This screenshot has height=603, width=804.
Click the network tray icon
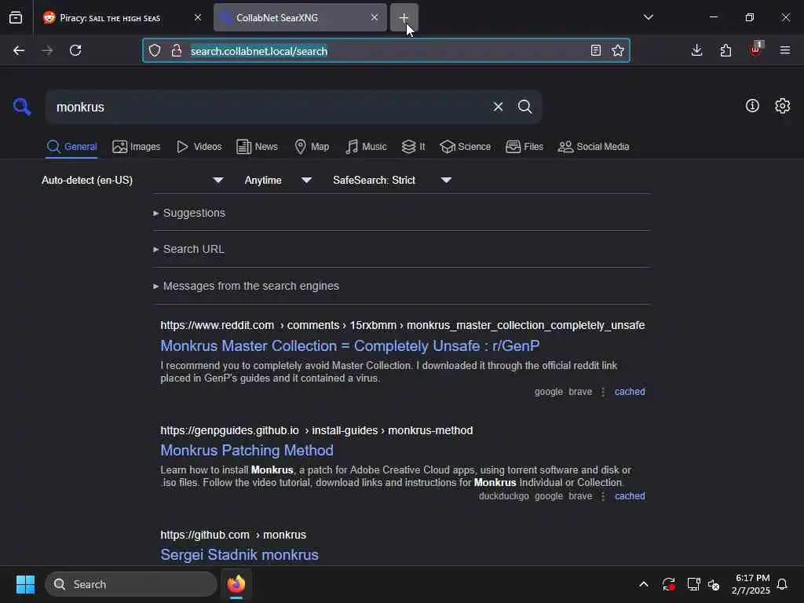click(693, 584)
